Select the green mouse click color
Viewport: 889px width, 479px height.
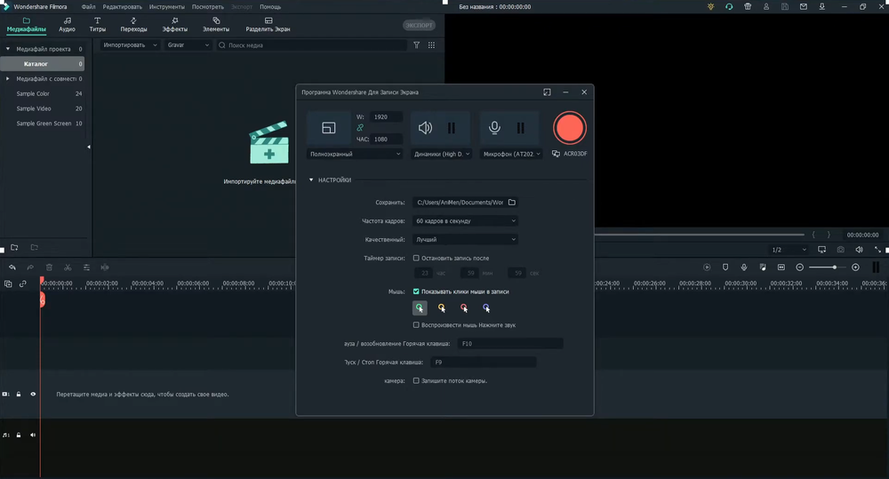420,307
